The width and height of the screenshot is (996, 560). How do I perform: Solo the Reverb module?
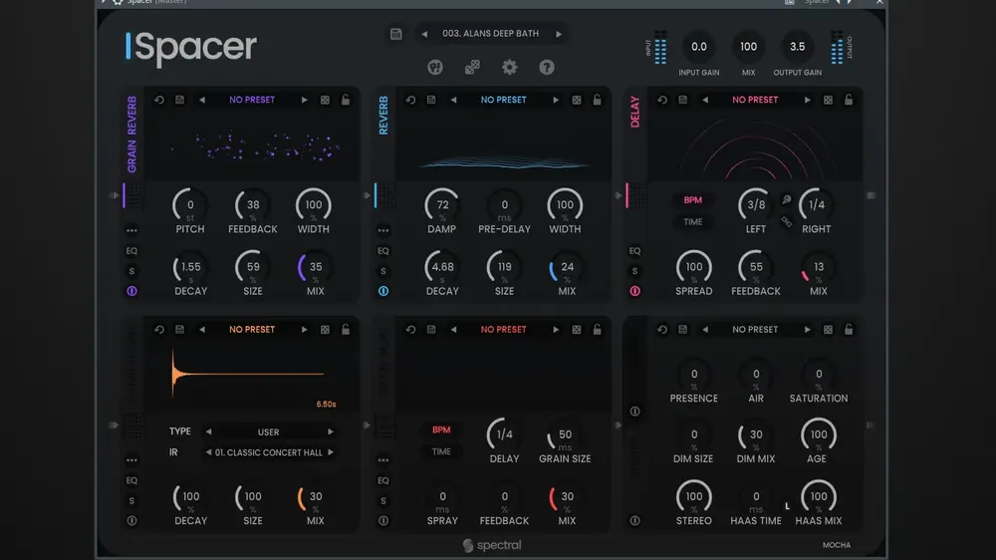[x=383, y=271]
